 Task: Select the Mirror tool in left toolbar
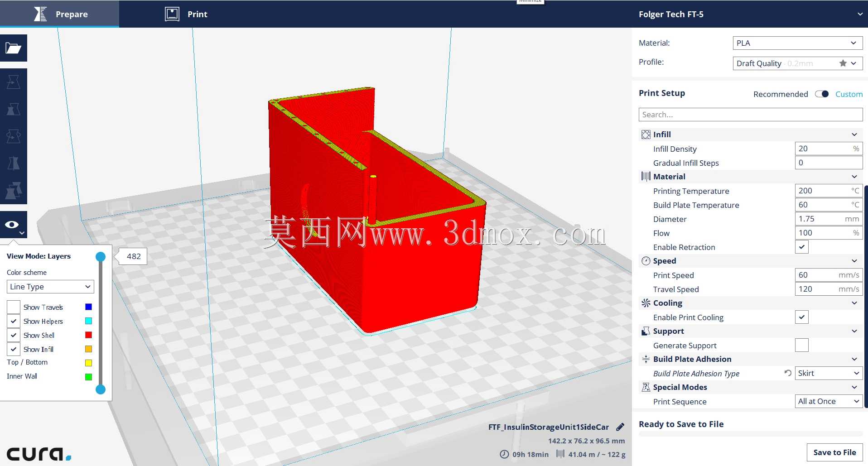(14, 163)
